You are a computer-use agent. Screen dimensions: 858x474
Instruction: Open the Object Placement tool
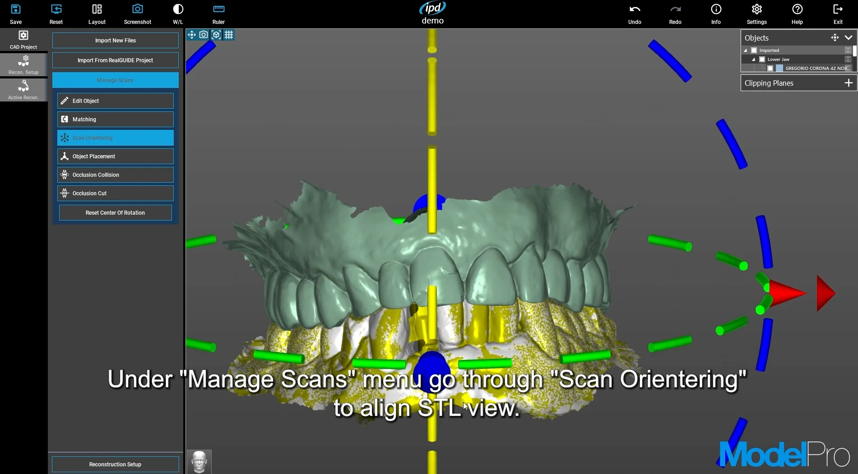pyautogui.click(x=116, y=156)
